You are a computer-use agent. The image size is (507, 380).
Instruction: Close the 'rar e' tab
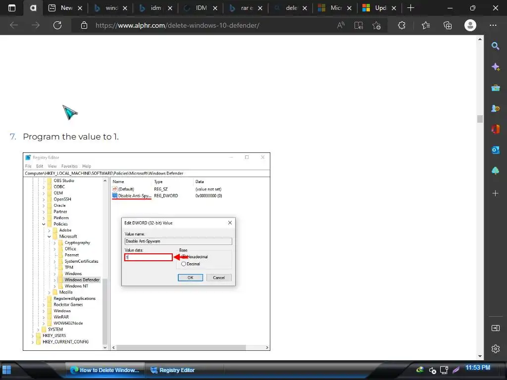coord(260,8)
